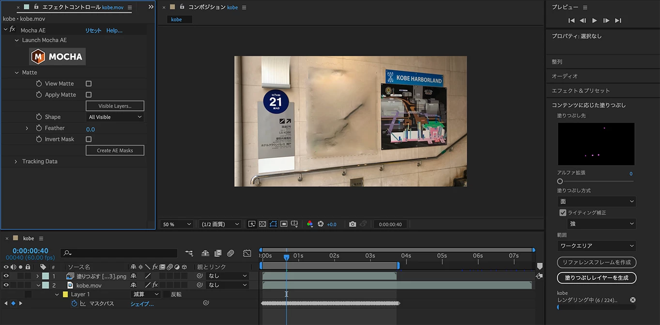Expand the Tracking Data section
Viewport: 660px width, 325px height.
[x=16, y=161]
